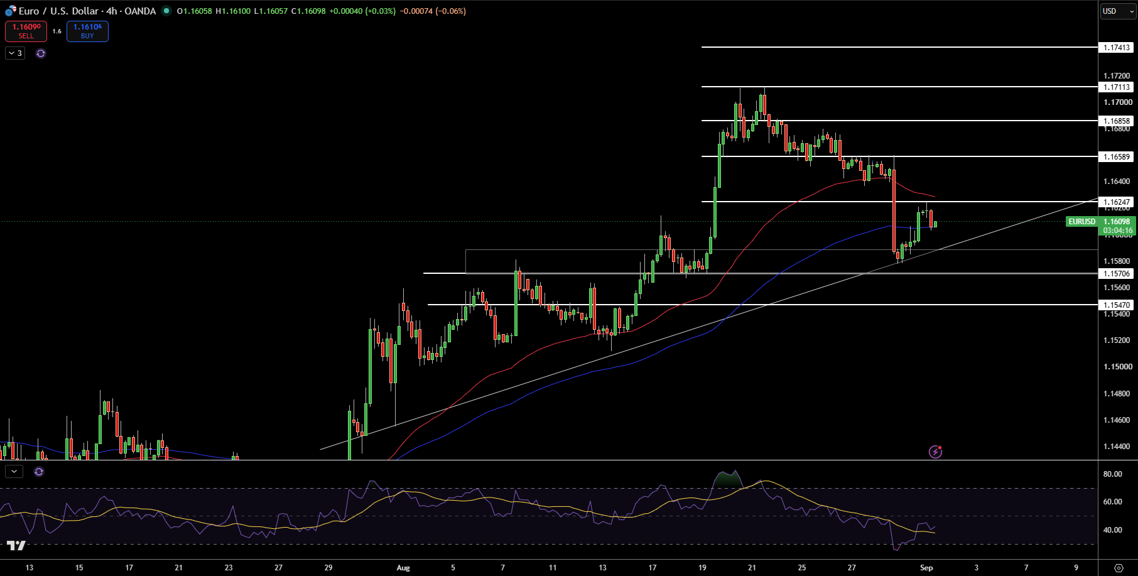Click date 29 on the time axis

point(328,568)
